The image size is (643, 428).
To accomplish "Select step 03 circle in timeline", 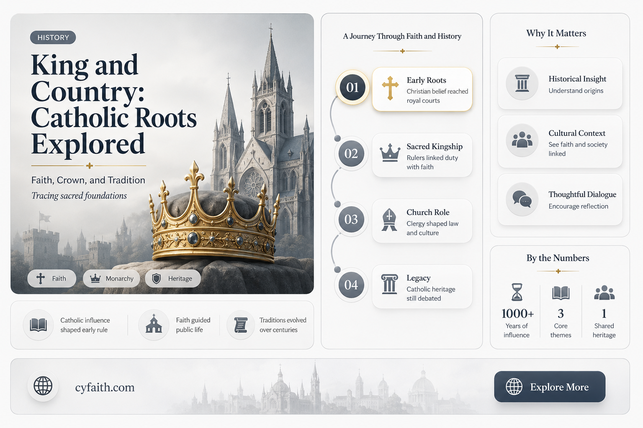I will point(351,219).
